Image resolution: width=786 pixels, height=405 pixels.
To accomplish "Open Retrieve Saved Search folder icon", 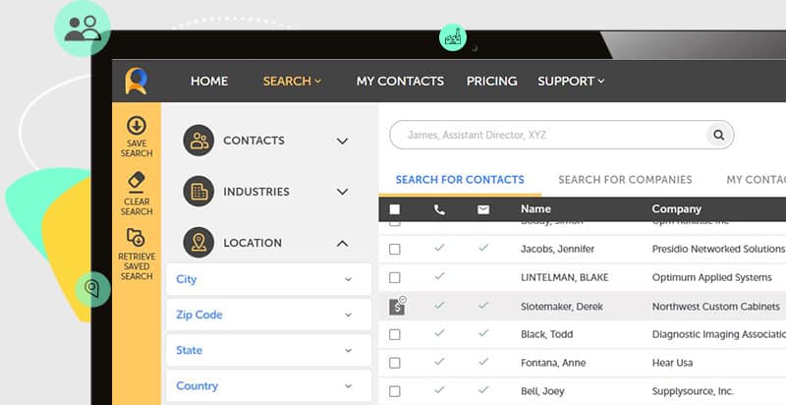I will [x=137, y=238].
